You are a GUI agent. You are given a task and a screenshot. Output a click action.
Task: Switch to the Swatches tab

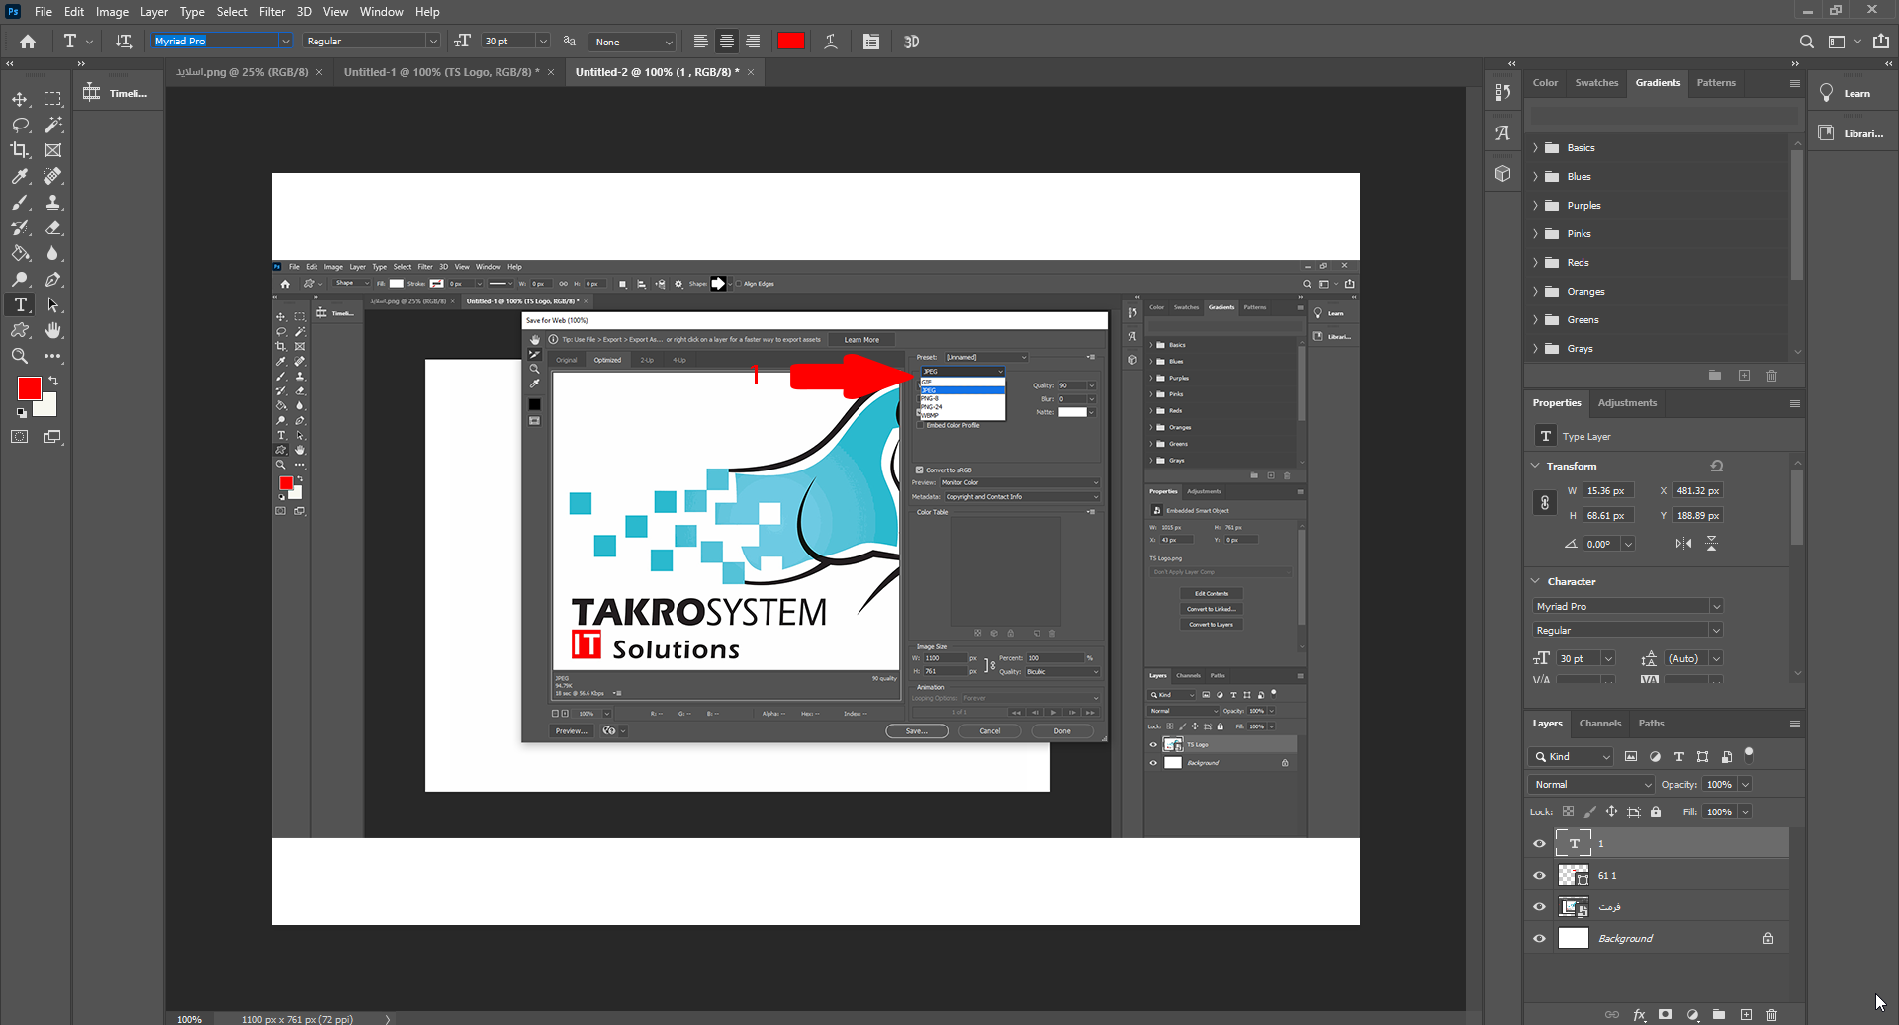click(1596, 83)
